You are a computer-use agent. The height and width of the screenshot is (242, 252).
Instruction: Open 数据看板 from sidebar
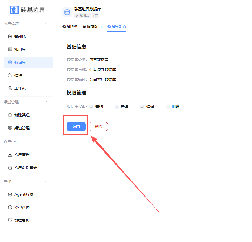(x=28, y=221)
